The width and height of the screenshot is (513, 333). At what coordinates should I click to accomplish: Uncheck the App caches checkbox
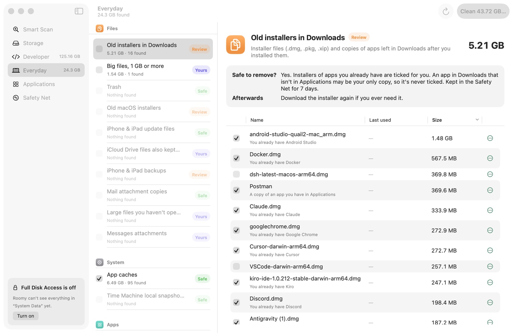(99, 279)
